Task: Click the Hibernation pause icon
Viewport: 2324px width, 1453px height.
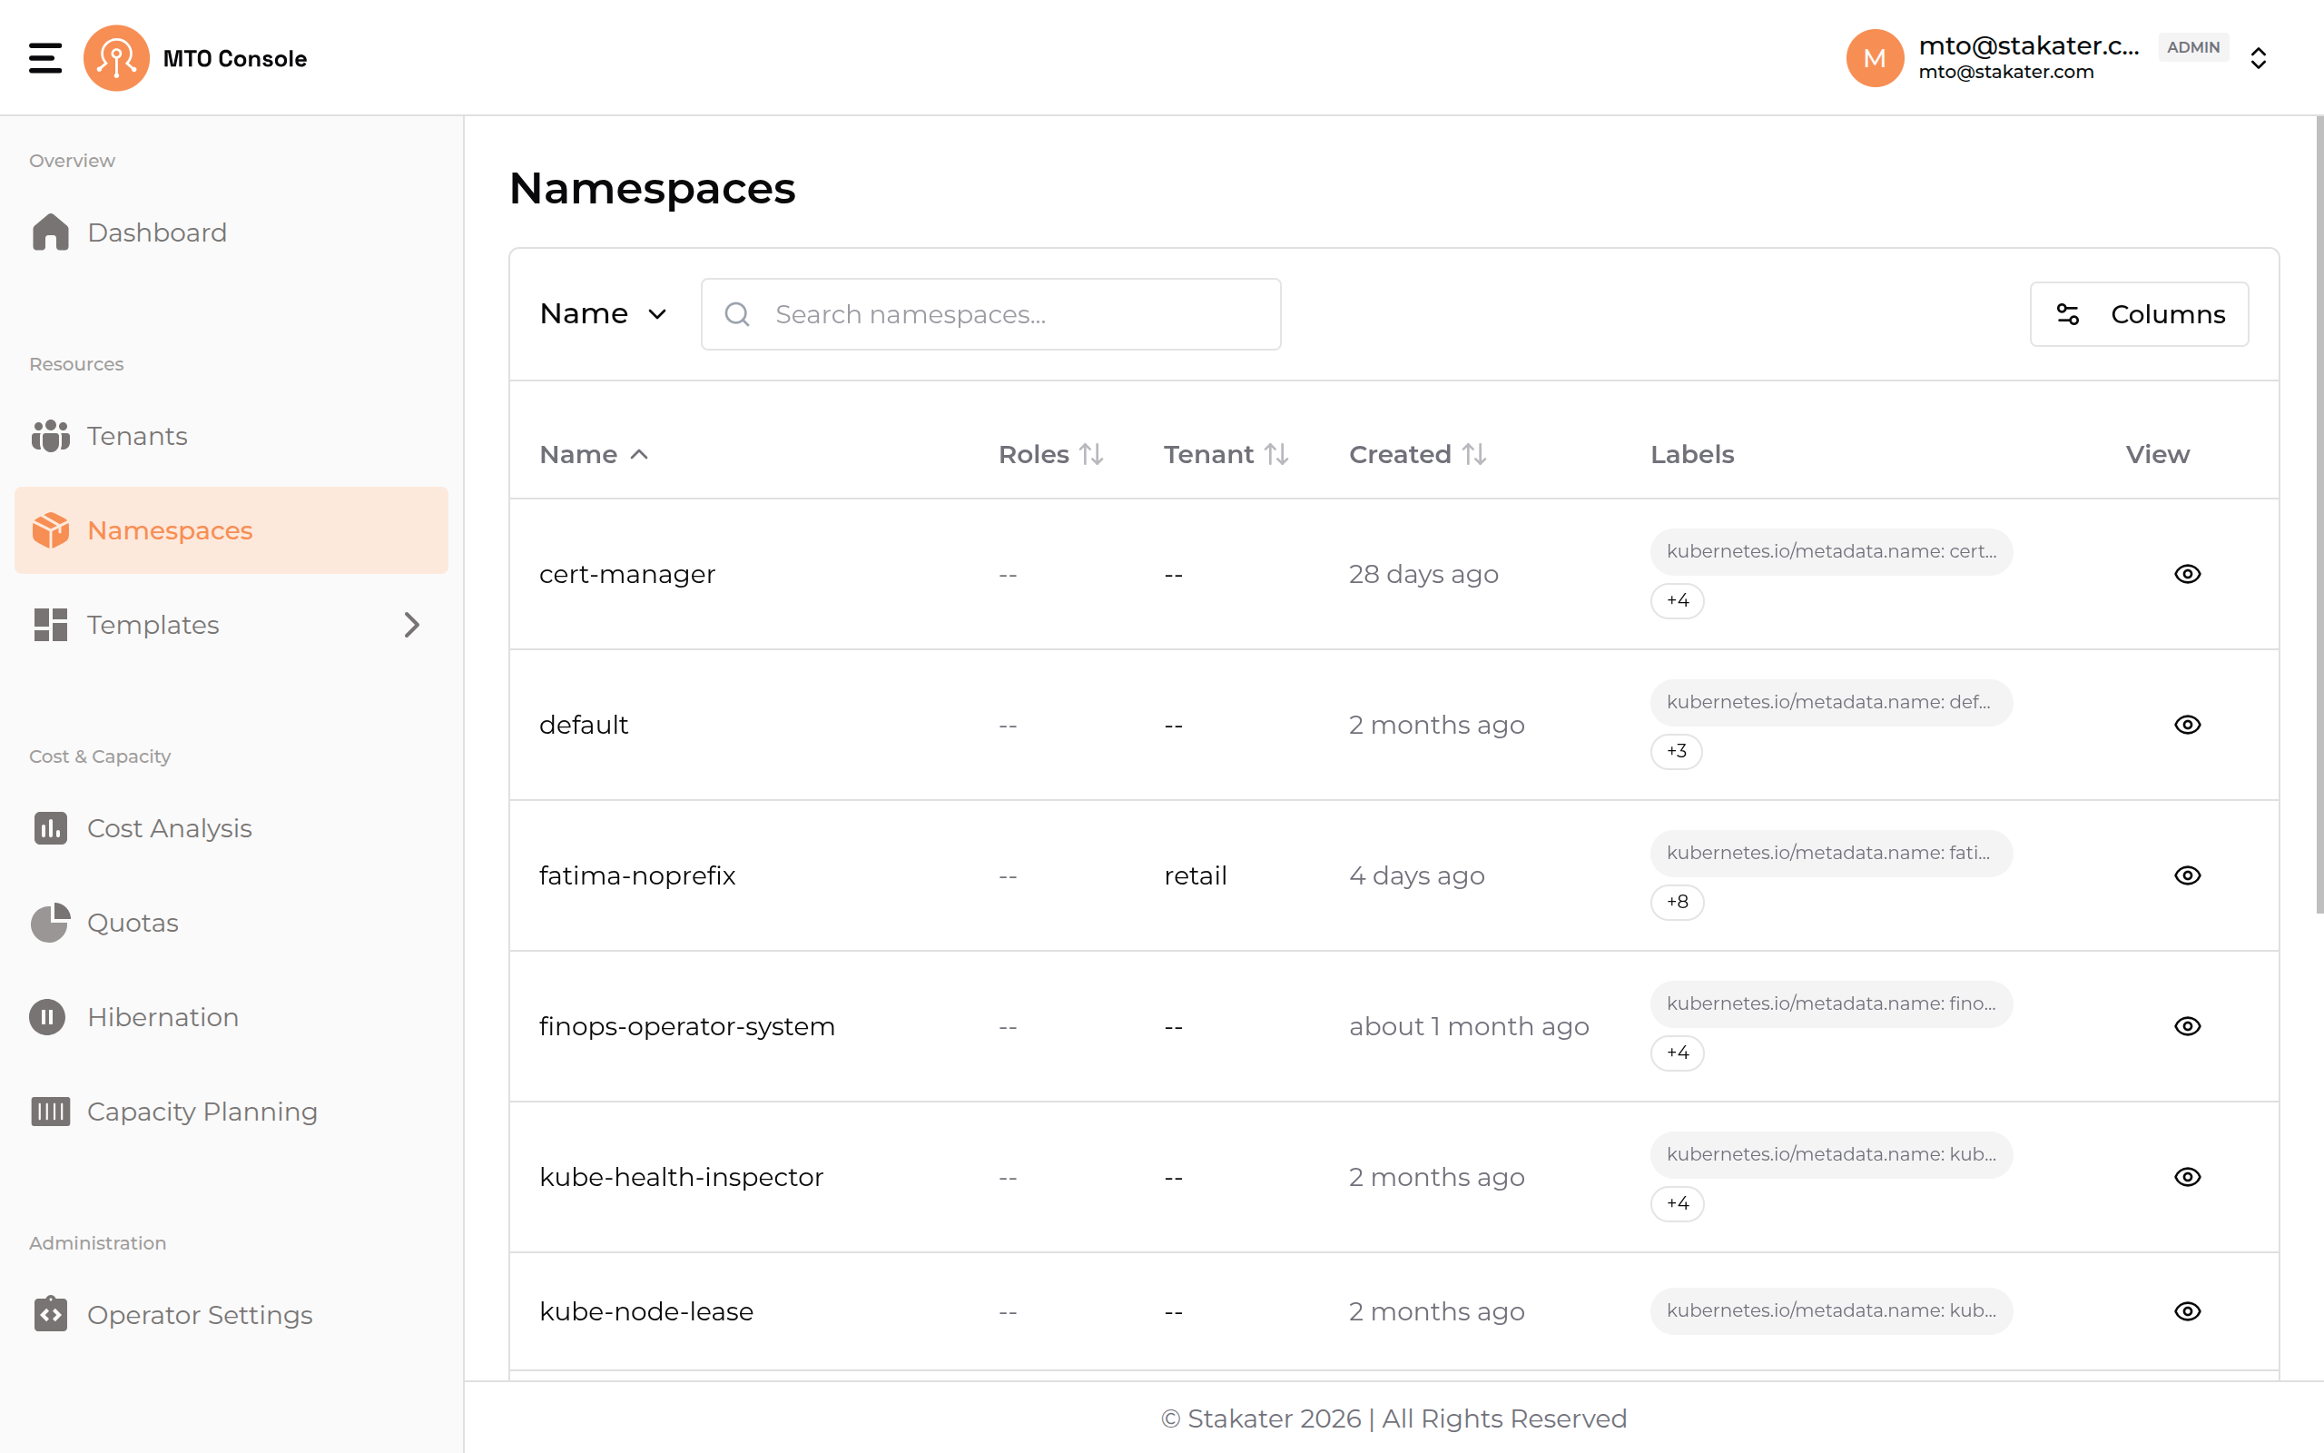Action: click(47, 1016)
